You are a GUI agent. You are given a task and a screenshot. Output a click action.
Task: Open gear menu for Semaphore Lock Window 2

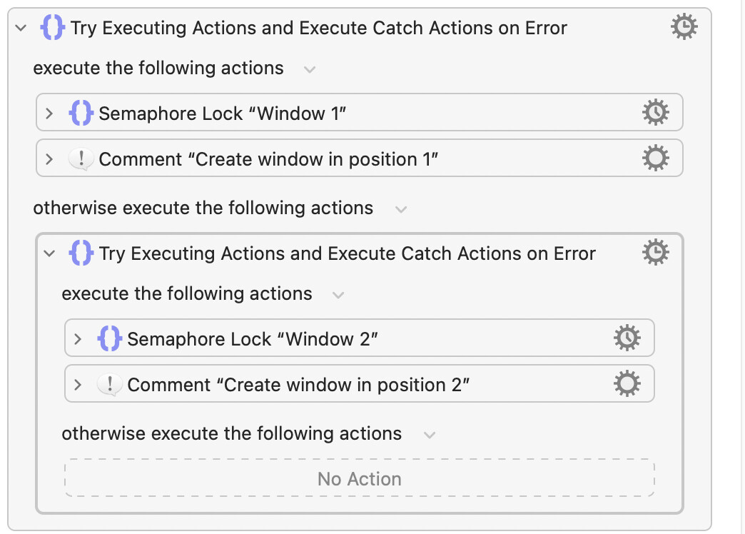point(627,338)
